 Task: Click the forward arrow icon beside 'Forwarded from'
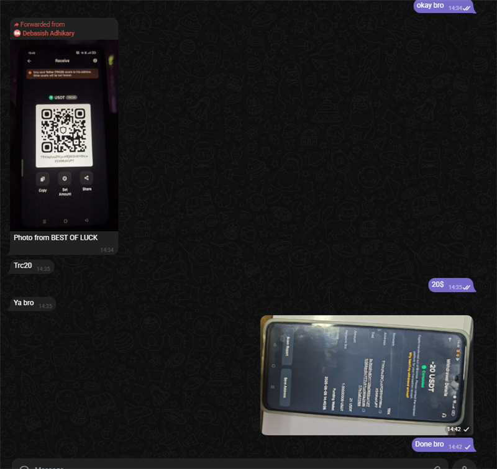[x=16, y=25]
